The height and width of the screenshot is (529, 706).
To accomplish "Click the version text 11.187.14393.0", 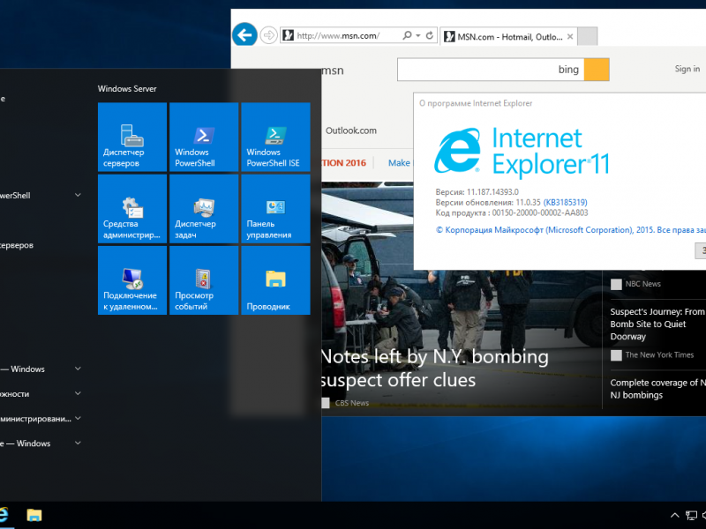I will 492,191.
